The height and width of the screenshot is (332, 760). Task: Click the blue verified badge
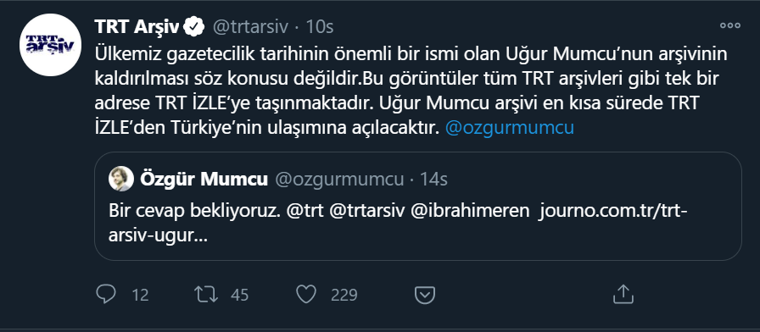[194, 27]
